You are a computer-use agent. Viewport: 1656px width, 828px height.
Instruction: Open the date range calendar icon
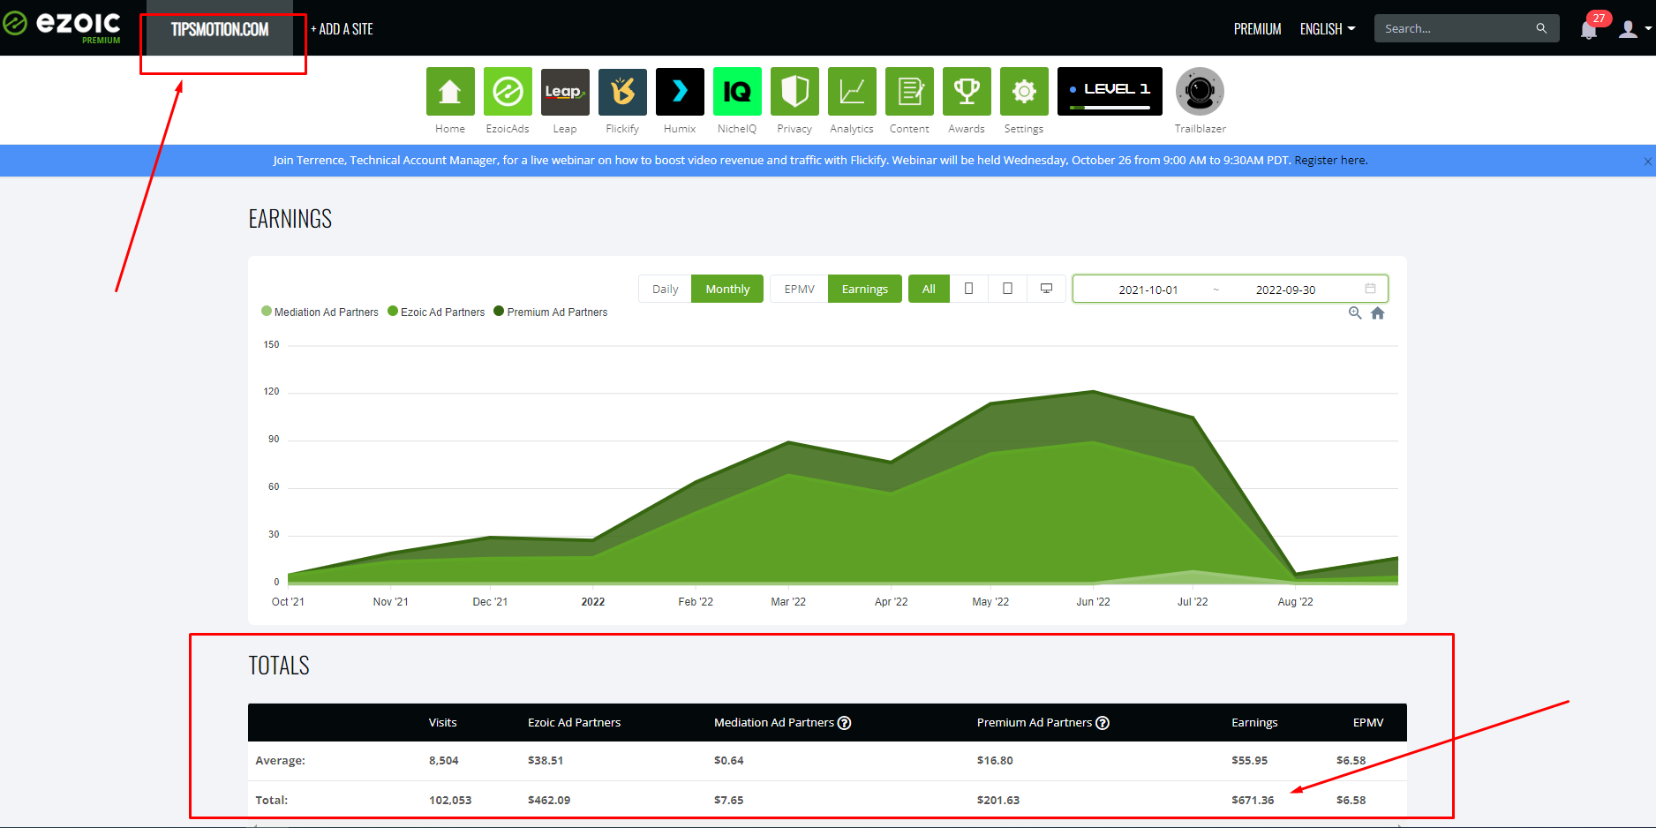(1370, 289)
